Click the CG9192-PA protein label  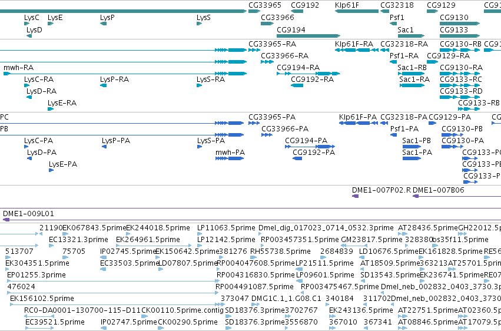tap(314, 153)
